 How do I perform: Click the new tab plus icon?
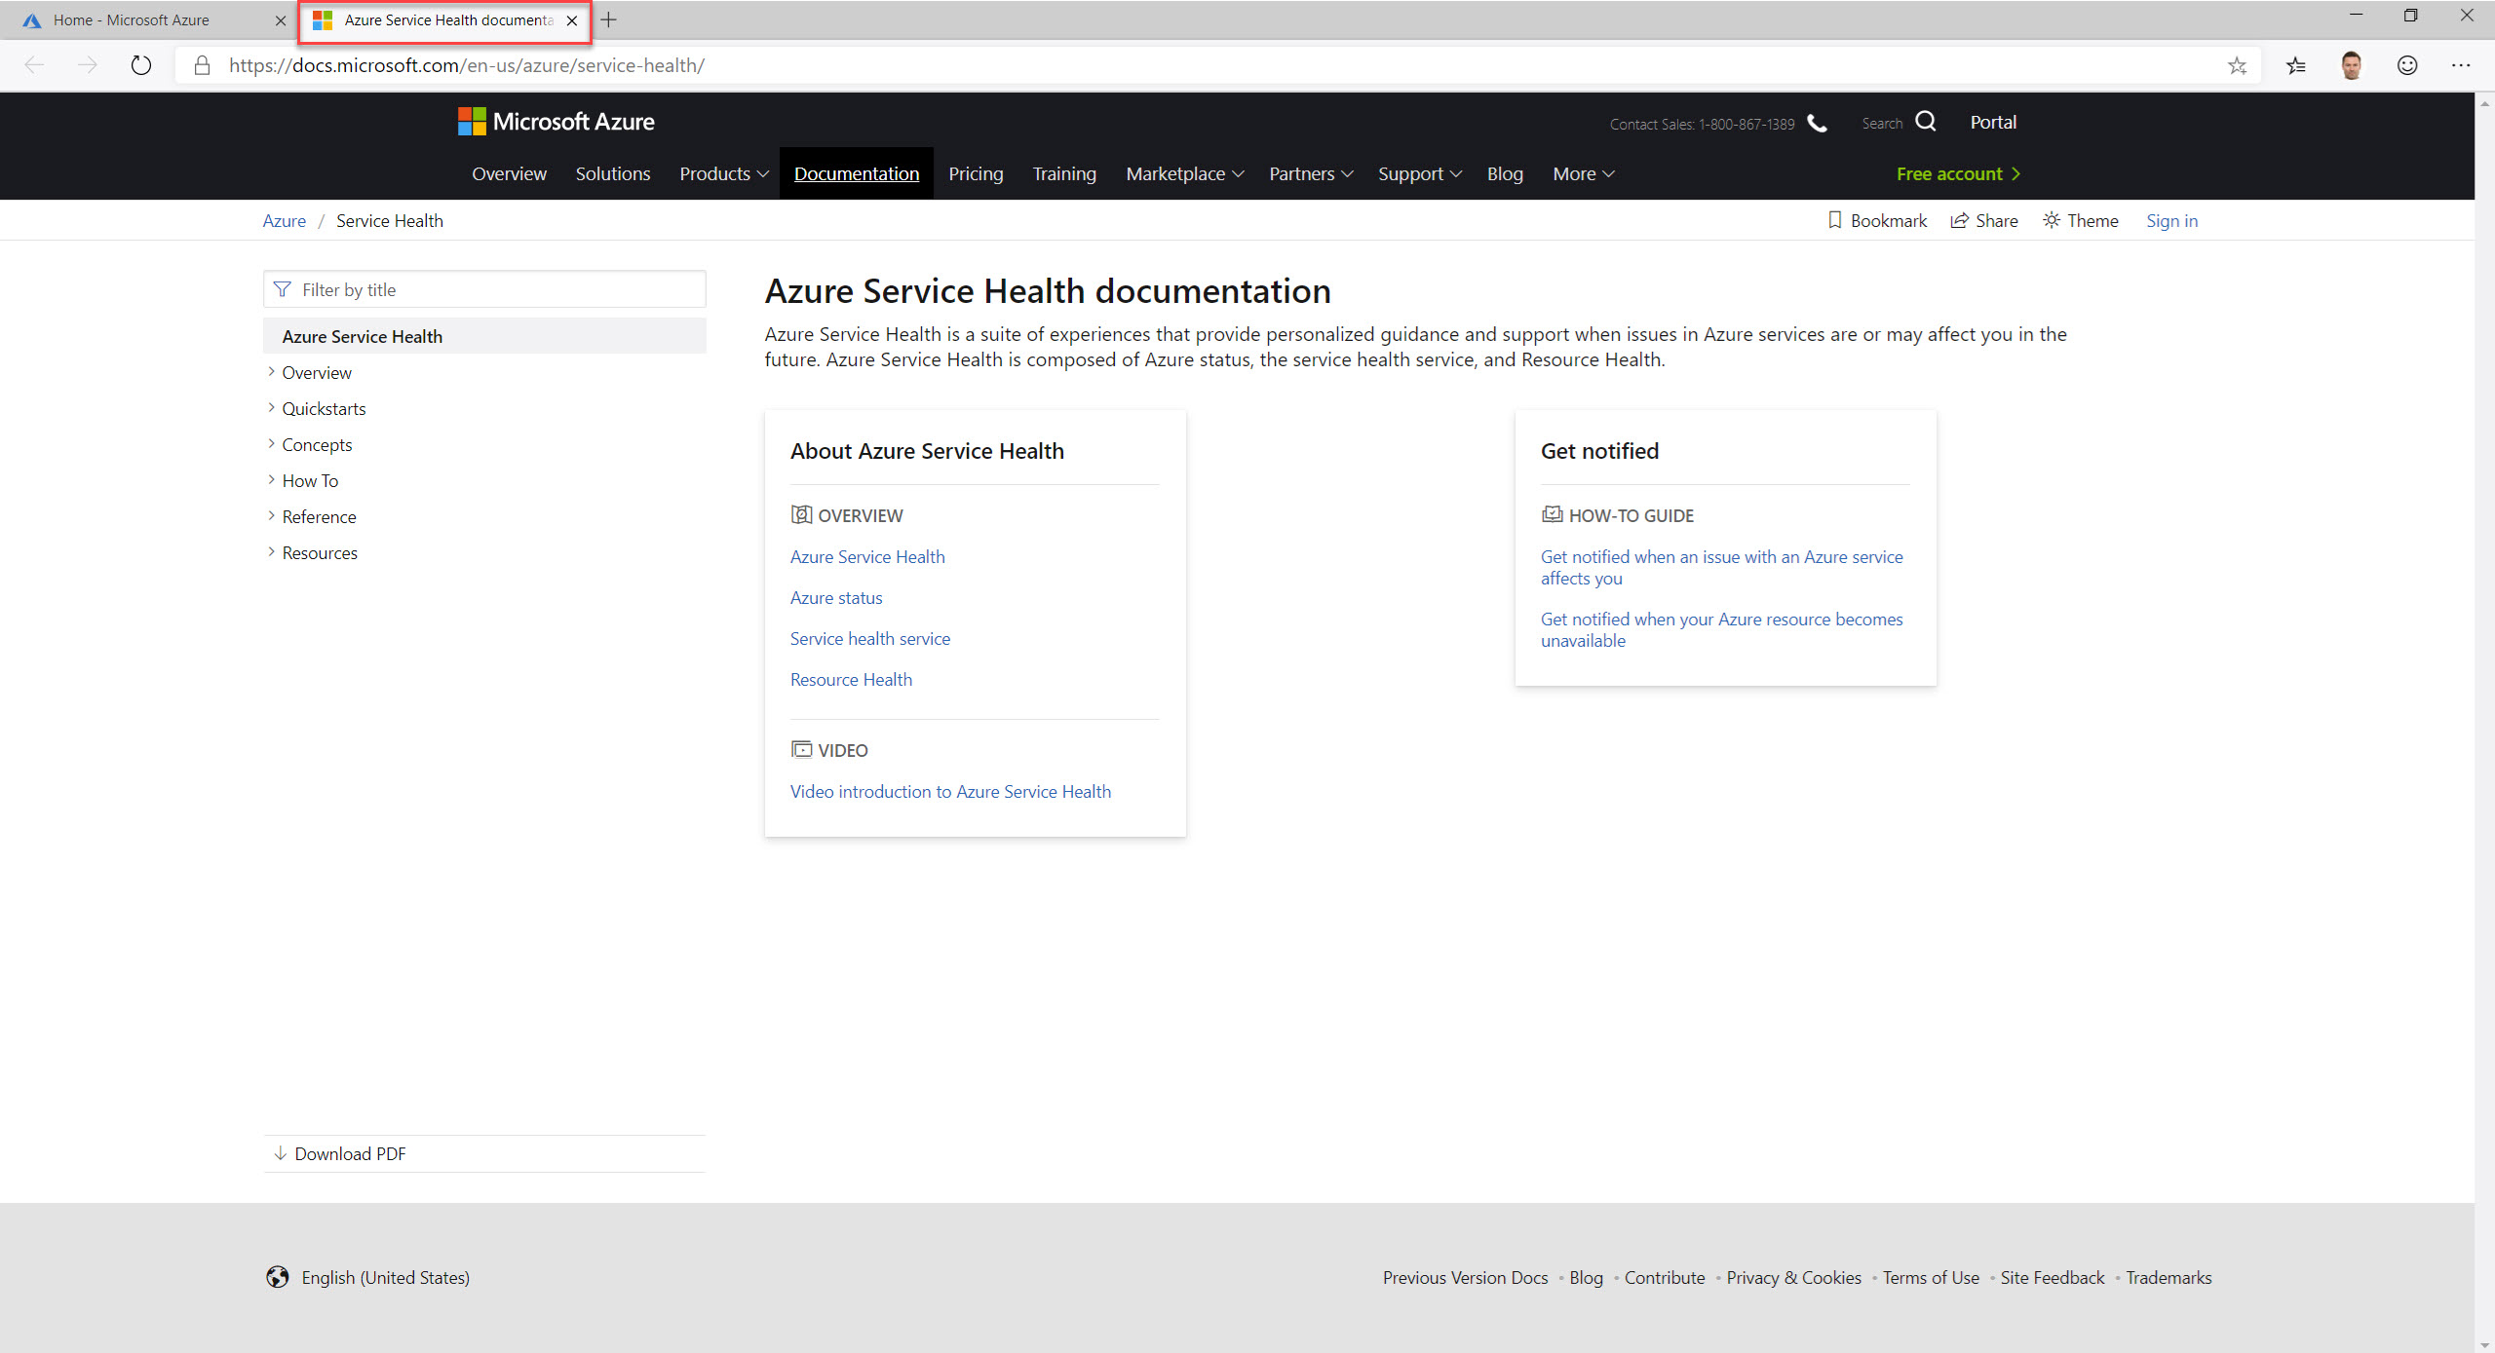coord(609,19)
